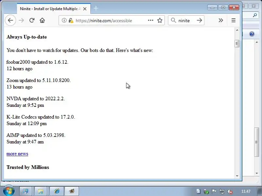This screenshot has width=262, height=196.
Task: Click the first system tray icon
Action: coord(198,191)
